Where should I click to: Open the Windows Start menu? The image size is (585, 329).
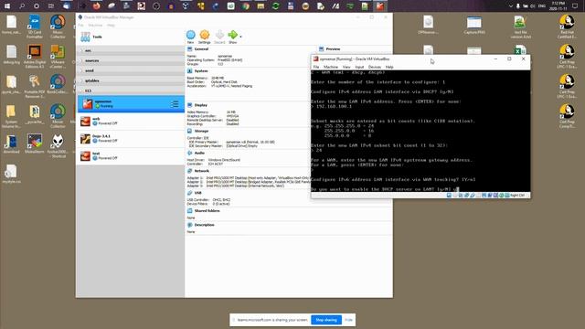click(6, 6)
